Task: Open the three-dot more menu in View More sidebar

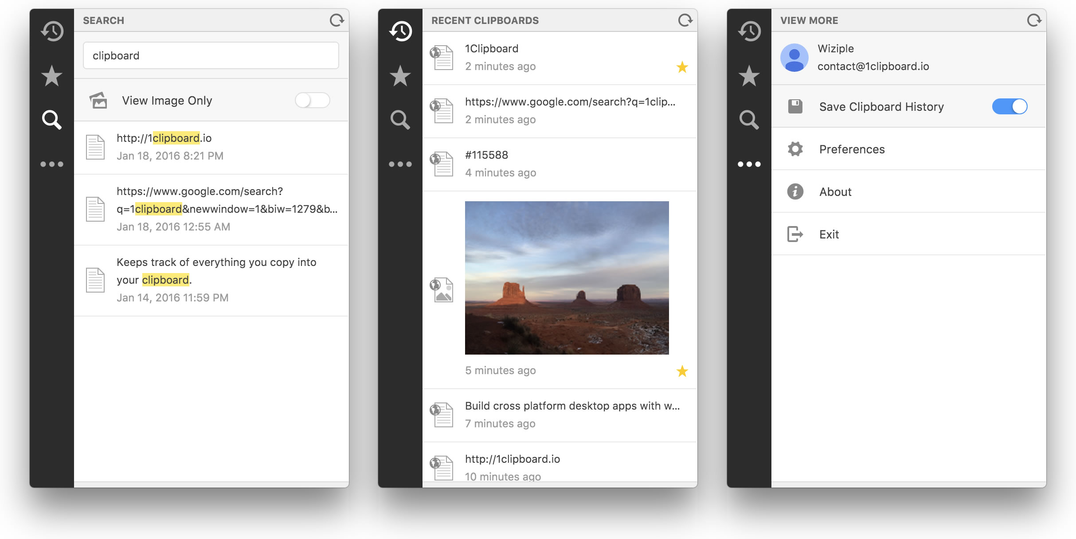Action: [749, 164]
